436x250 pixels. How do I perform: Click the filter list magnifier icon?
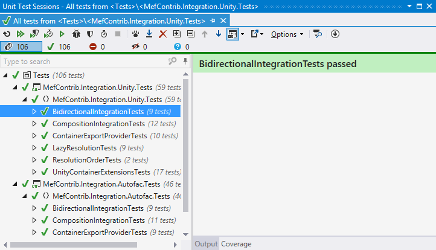point(317,34)
